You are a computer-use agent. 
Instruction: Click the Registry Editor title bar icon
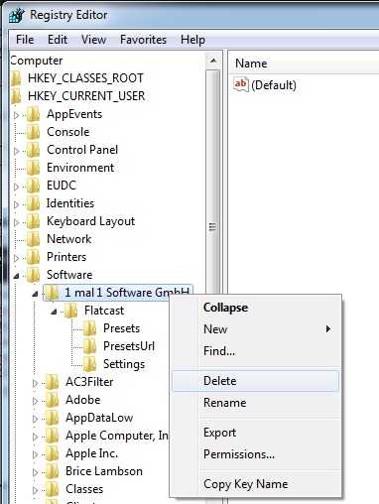coord(17,16)
